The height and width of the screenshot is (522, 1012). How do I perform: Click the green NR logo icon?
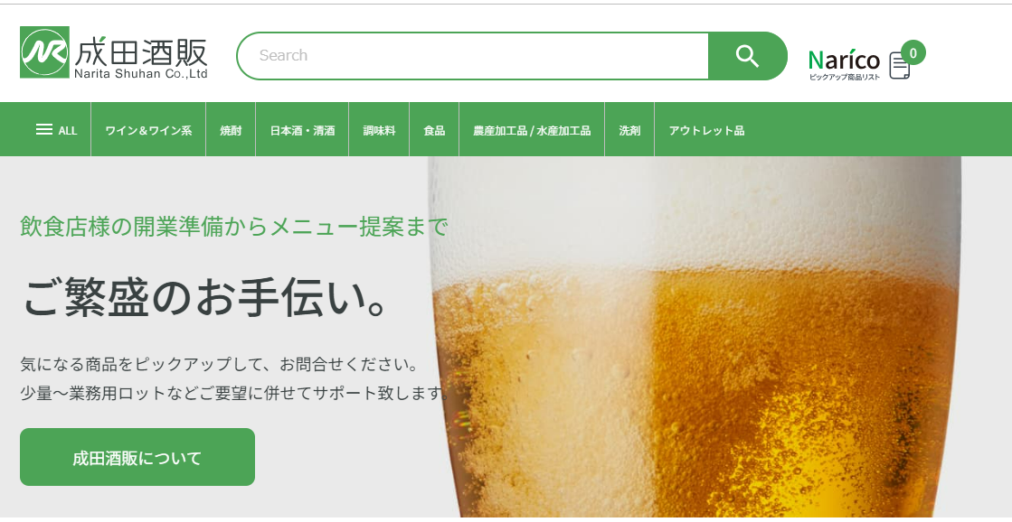click(44, 53)
